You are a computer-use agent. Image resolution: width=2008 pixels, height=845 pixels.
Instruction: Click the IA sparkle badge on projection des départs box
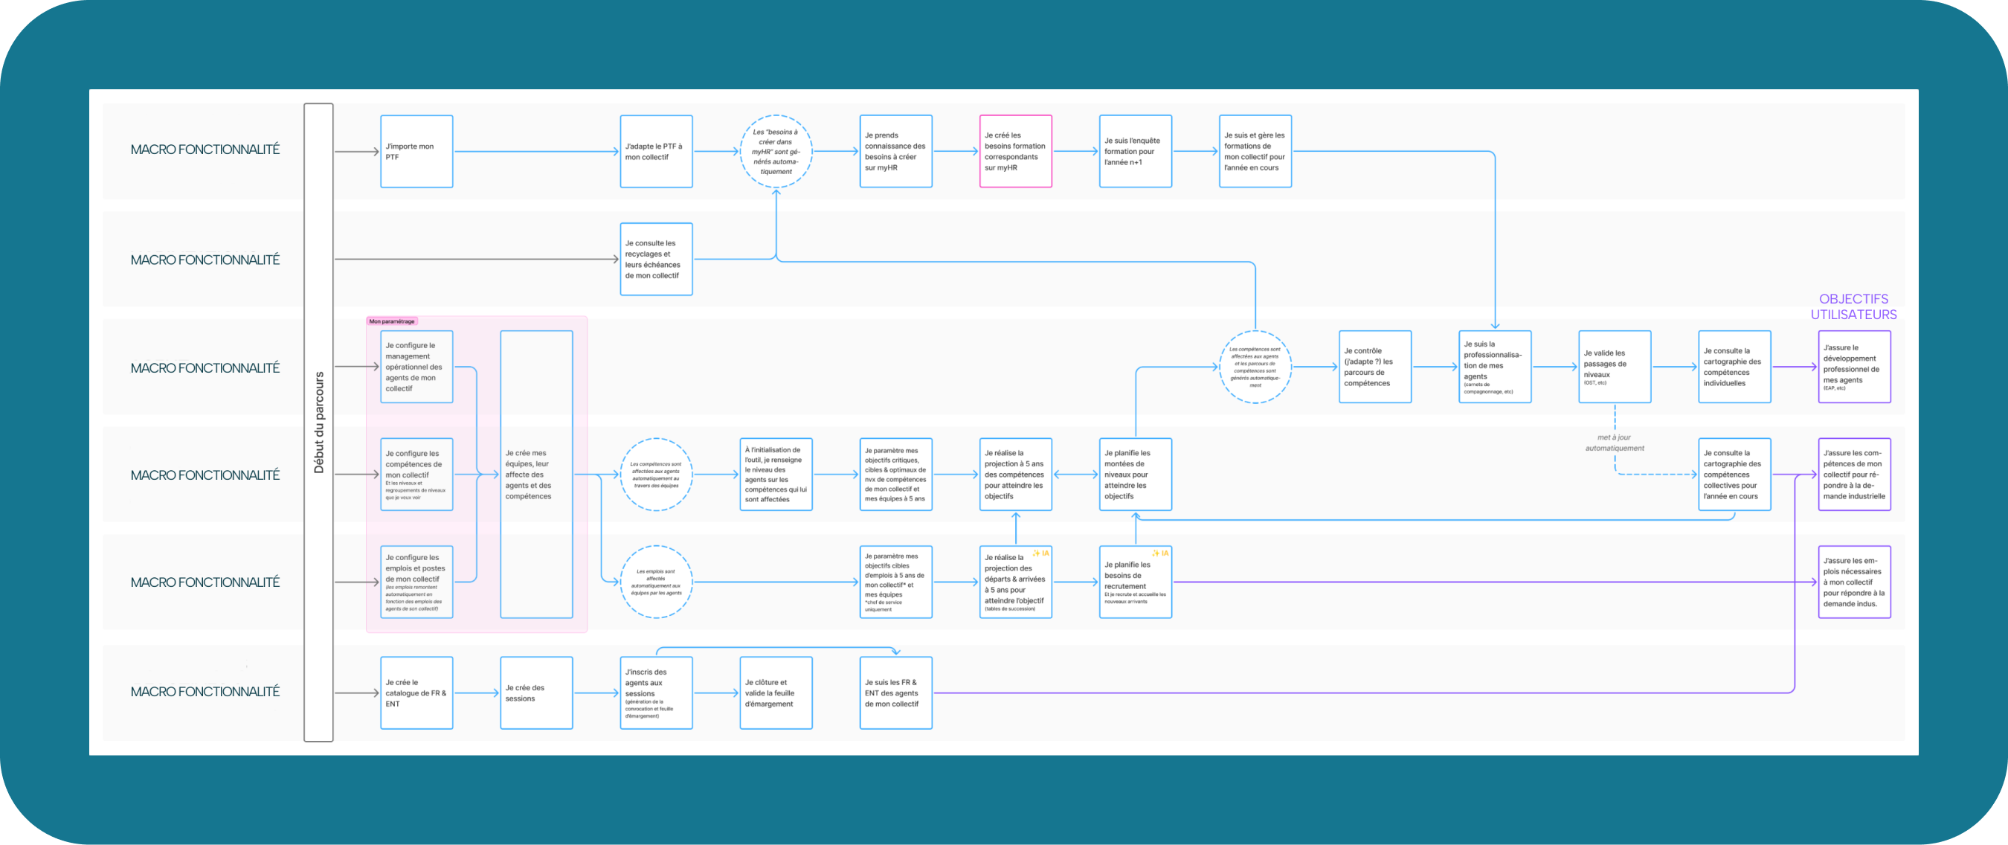(1040, 553)
